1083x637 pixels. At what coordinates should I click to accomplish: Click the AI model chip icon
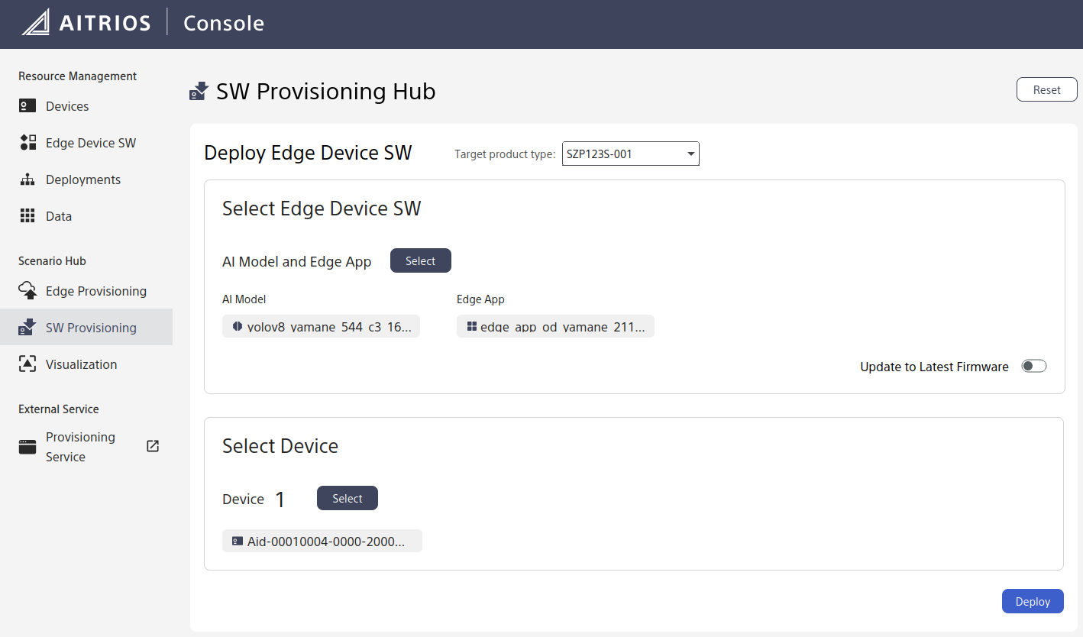[x=237, y=326]
